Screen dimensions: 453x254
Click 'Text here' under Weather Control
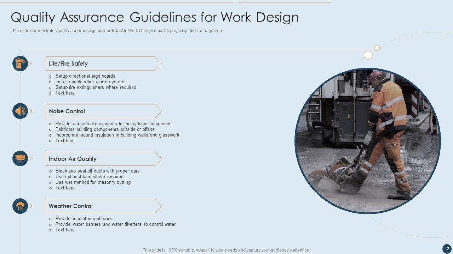[65, 230]
